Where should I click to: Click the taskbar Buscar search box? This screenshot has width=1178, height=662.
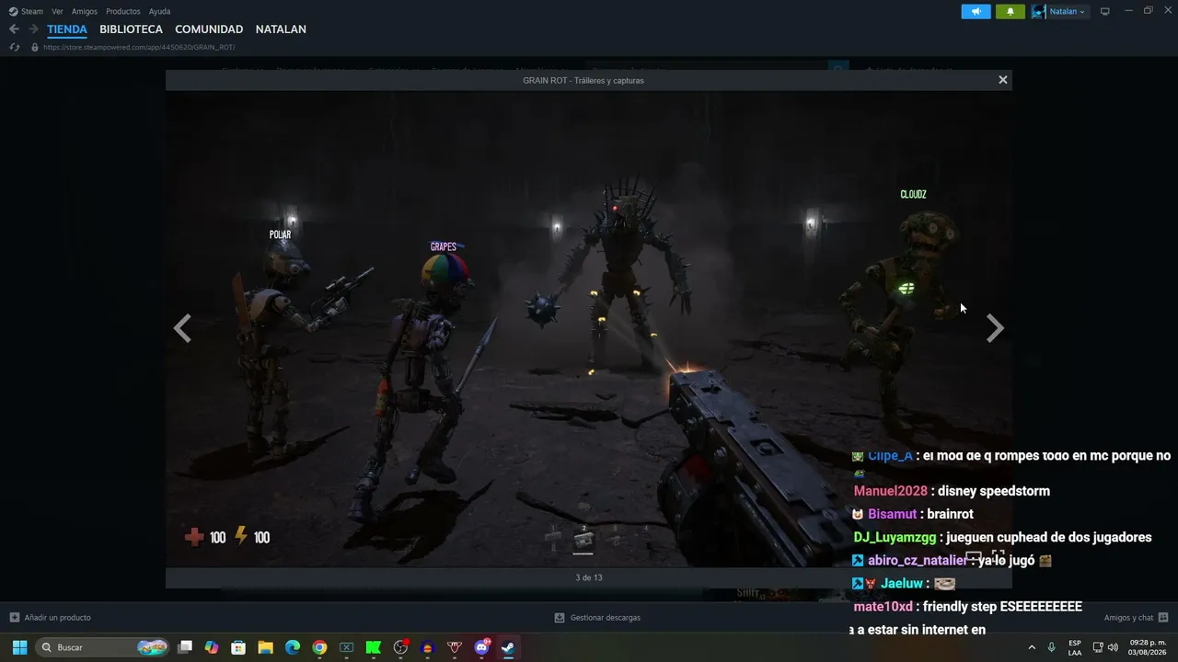104,647
